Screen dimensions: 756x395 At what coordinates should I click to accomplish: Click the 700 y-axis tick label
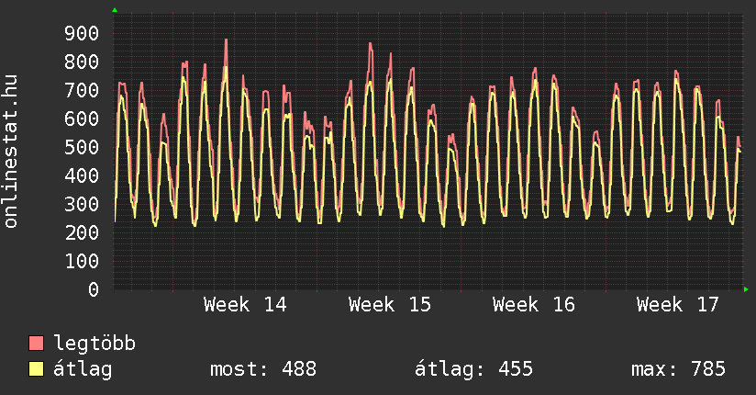83,90
